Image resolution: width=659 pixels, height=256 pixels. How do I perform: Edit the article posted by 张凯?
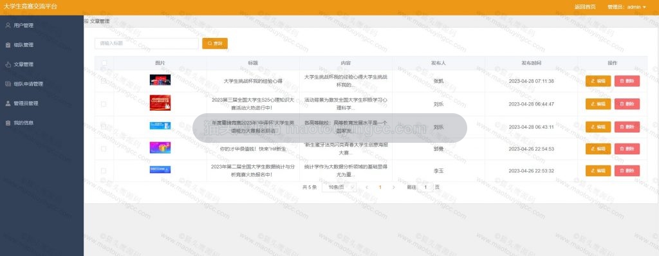598,81
